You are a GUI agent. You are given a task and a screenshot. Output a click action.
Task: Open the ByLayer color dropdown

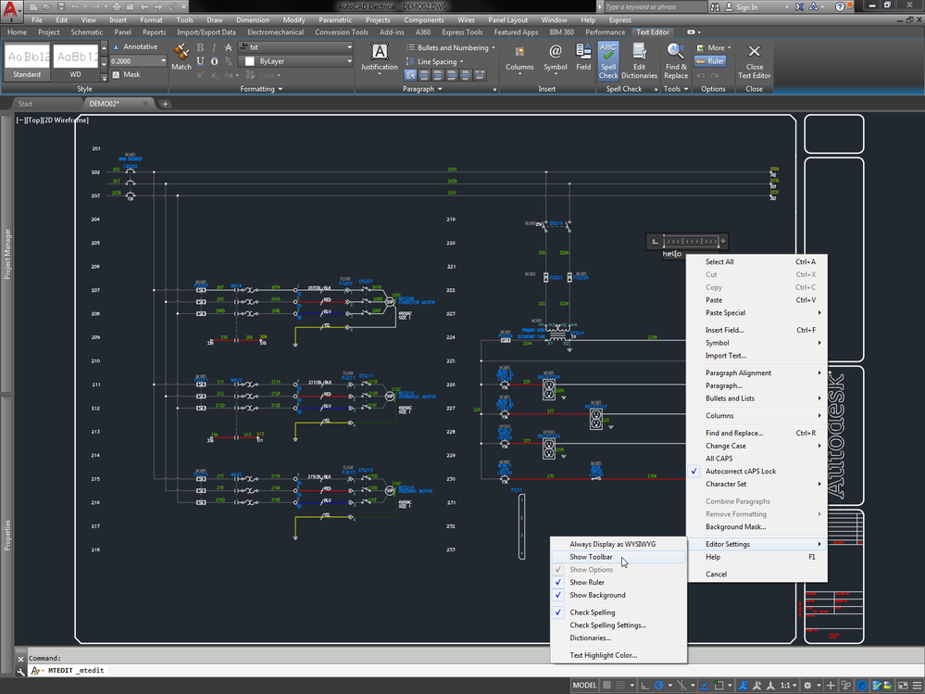point(349,61)
